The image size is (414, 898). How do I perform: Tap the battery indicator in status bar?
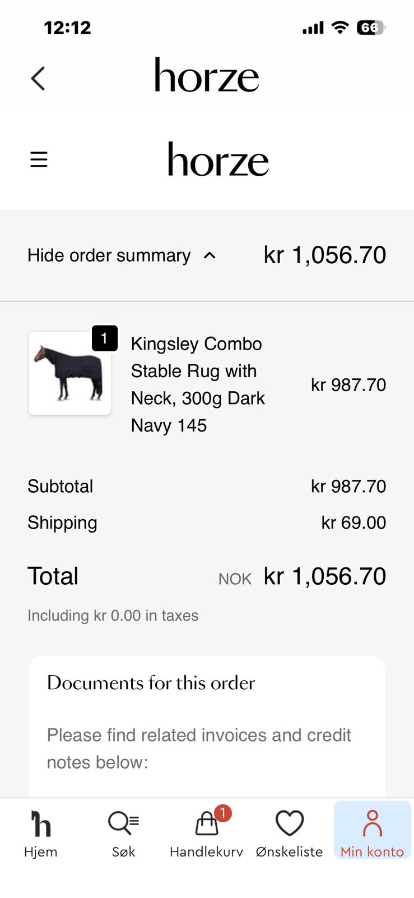click(371, 28)
